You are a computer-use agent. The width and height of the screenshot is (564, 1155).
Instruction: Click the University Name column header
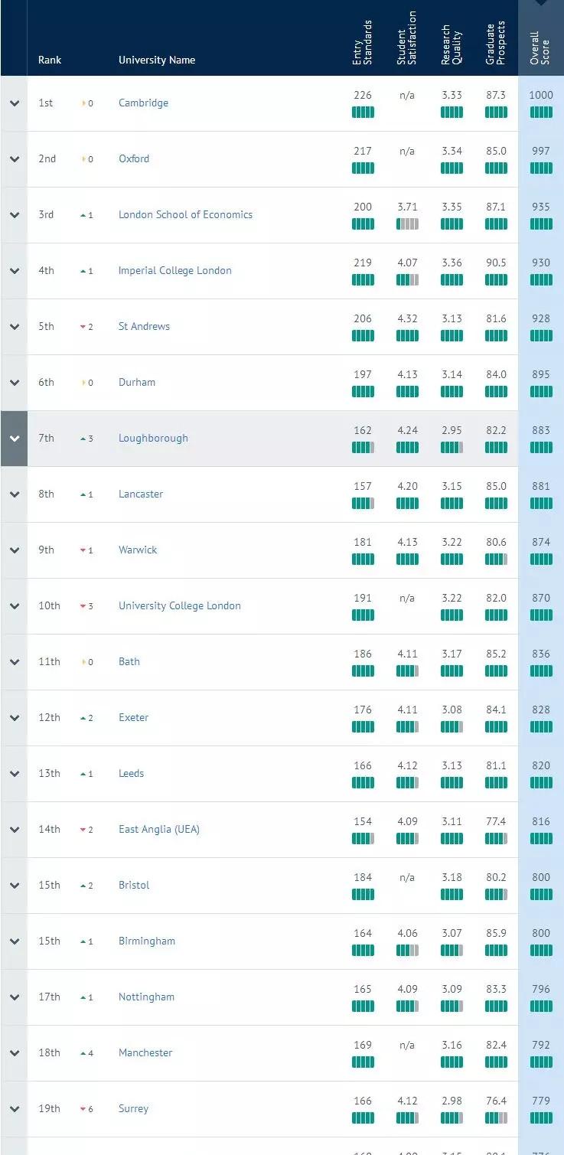point(157,60)
